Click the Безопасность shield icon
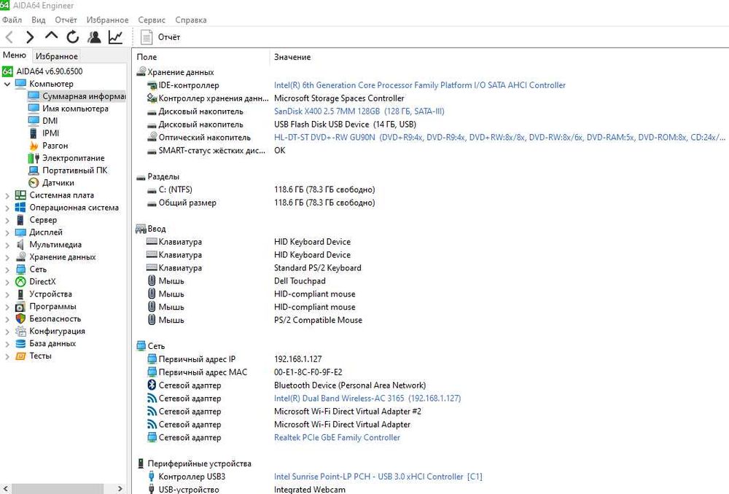729x494 pixels. pos(20,319)
